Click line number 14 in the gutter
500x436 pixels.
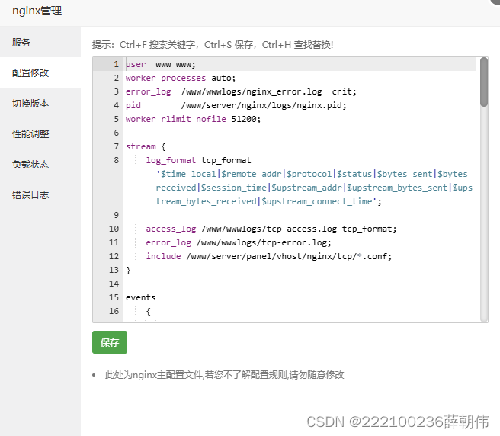pyautogui.click(x=114, y=284)
